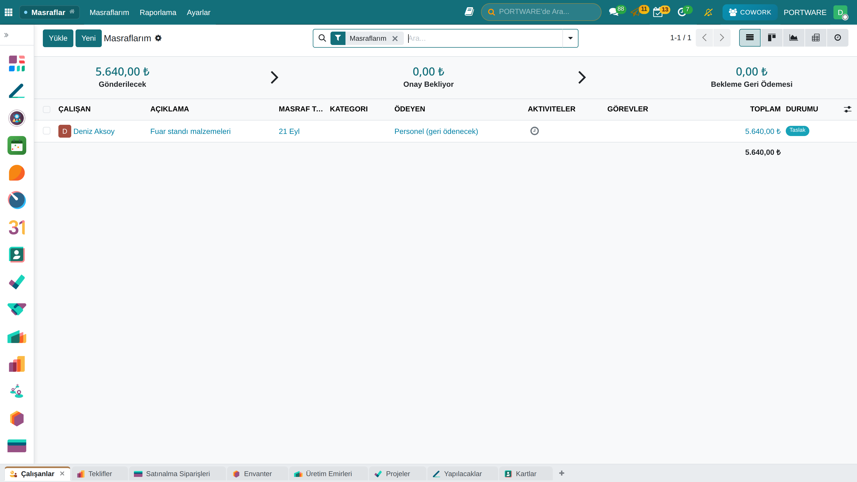Open the sidebar timer gauge app
857x482 pixels.
tap(17, 200)
